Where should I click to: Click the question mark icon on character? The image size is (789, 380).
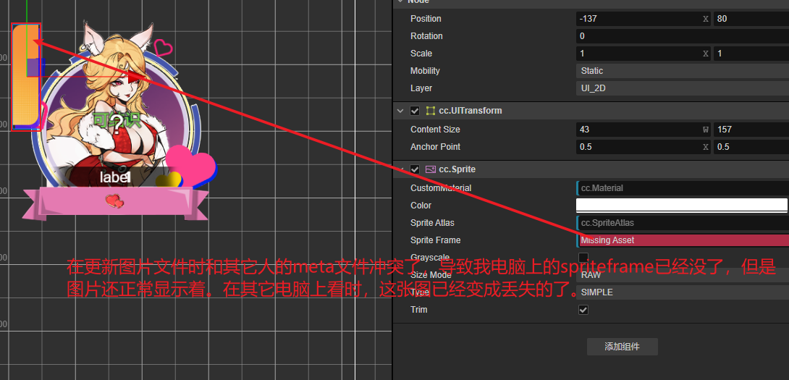tap(117, 125)
